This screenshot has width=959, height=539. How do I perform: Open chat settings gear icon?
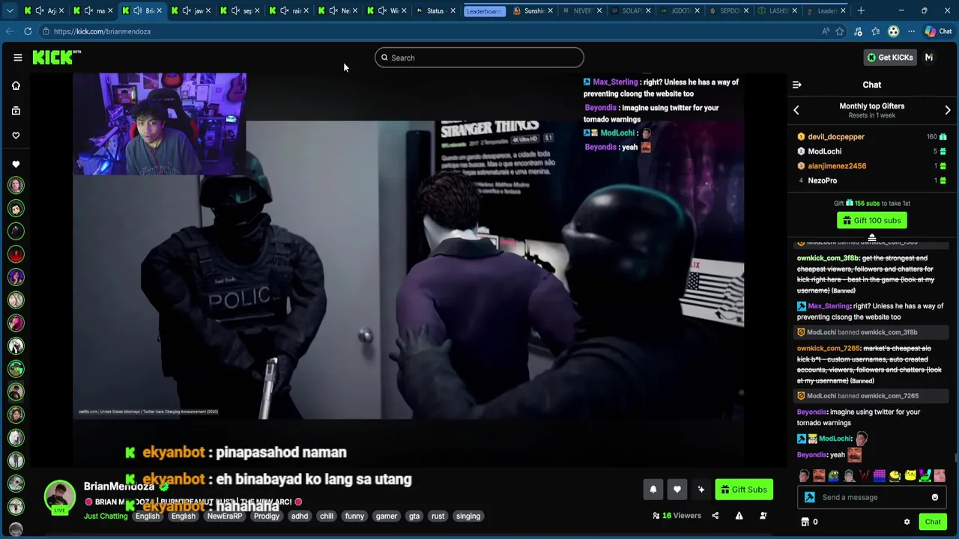[907, 522]
